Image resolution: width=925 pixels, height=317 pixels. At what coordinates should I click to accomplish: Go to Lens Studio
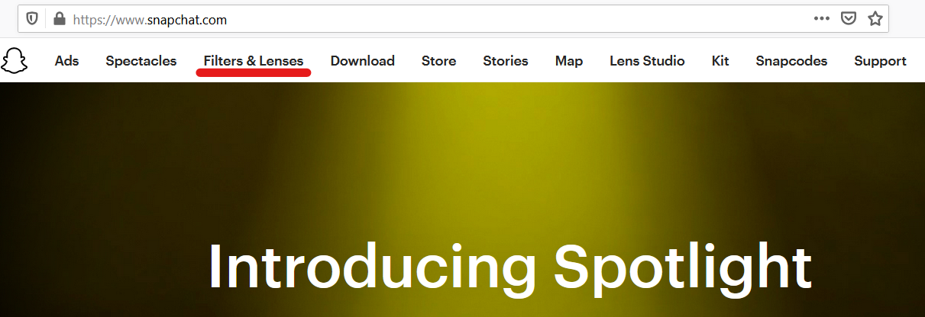[647, 61]
